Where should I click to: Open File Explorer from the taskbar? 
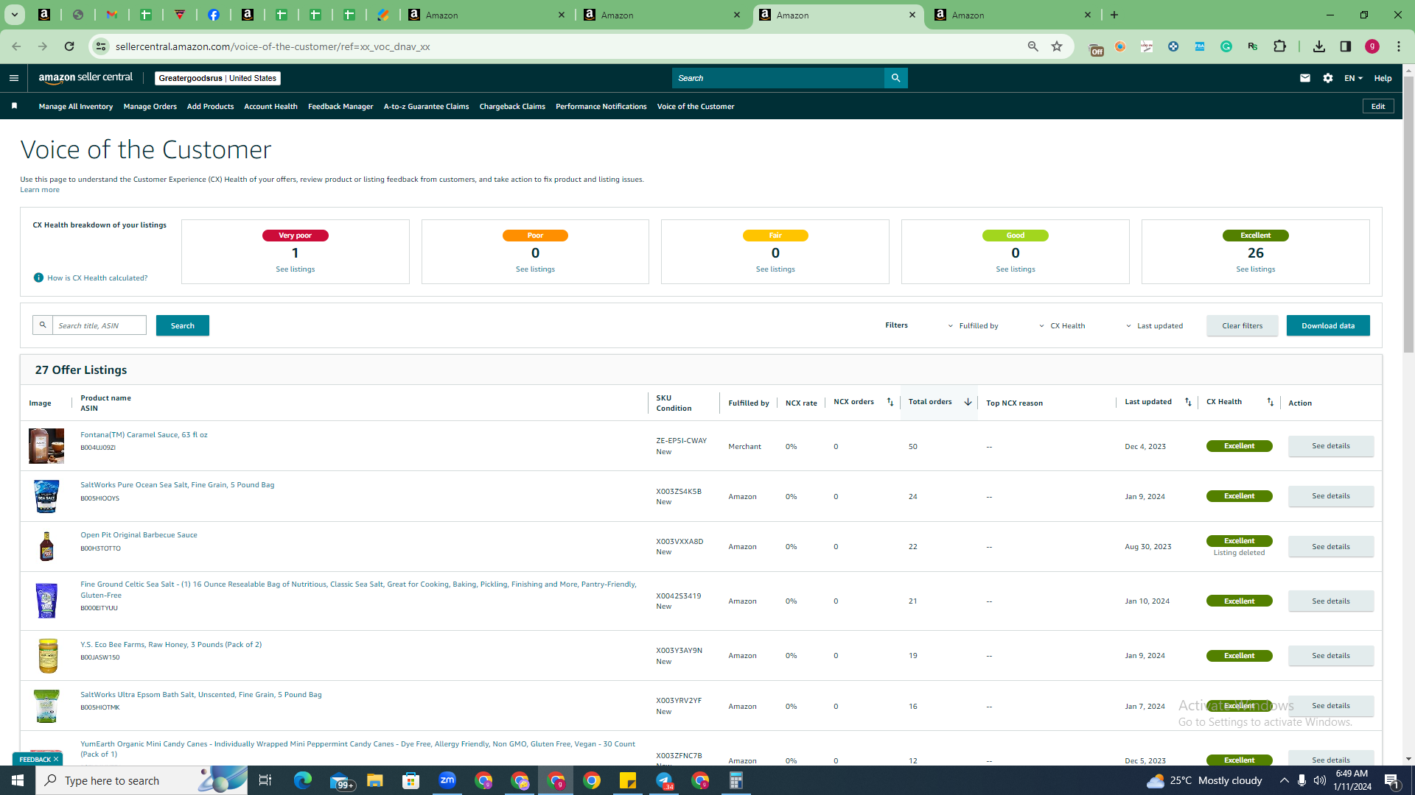pos(375,780)
